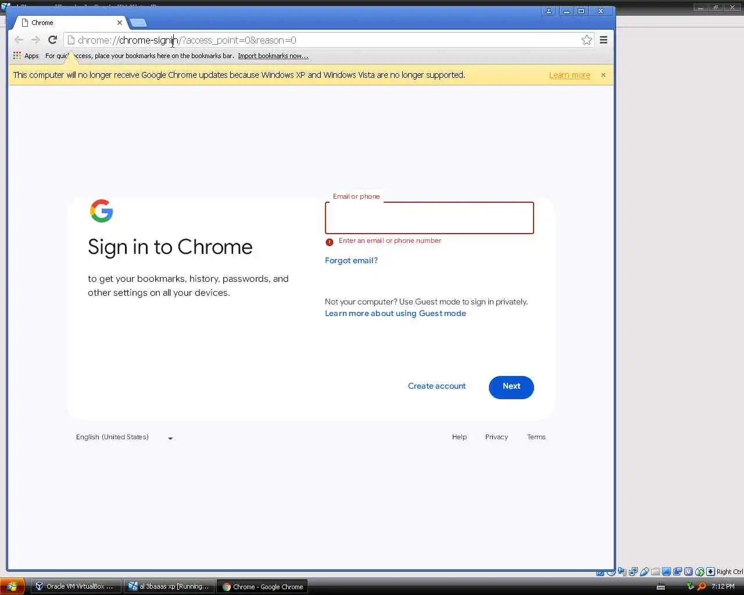Click the 'Enter an email or phone number' error text
The height and width of the screenshot is (595, 744).
pos(390,241)
